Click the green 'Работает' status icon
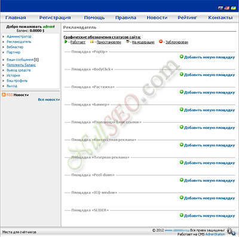Image resolution: width=239 pixels, height=237 pixels. (x=66, y=42)
